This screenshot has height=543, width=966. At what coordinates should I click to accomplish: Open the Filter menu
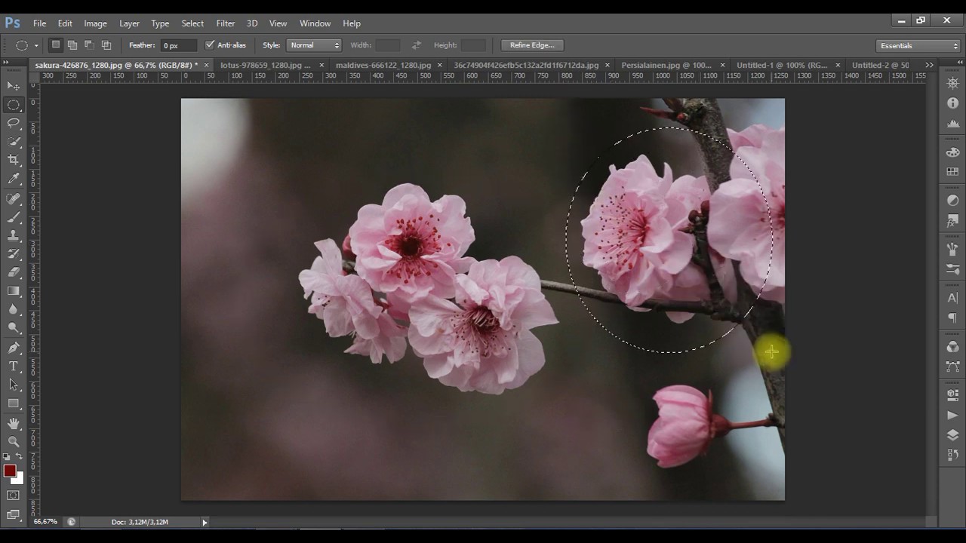[x=226, y=23]
